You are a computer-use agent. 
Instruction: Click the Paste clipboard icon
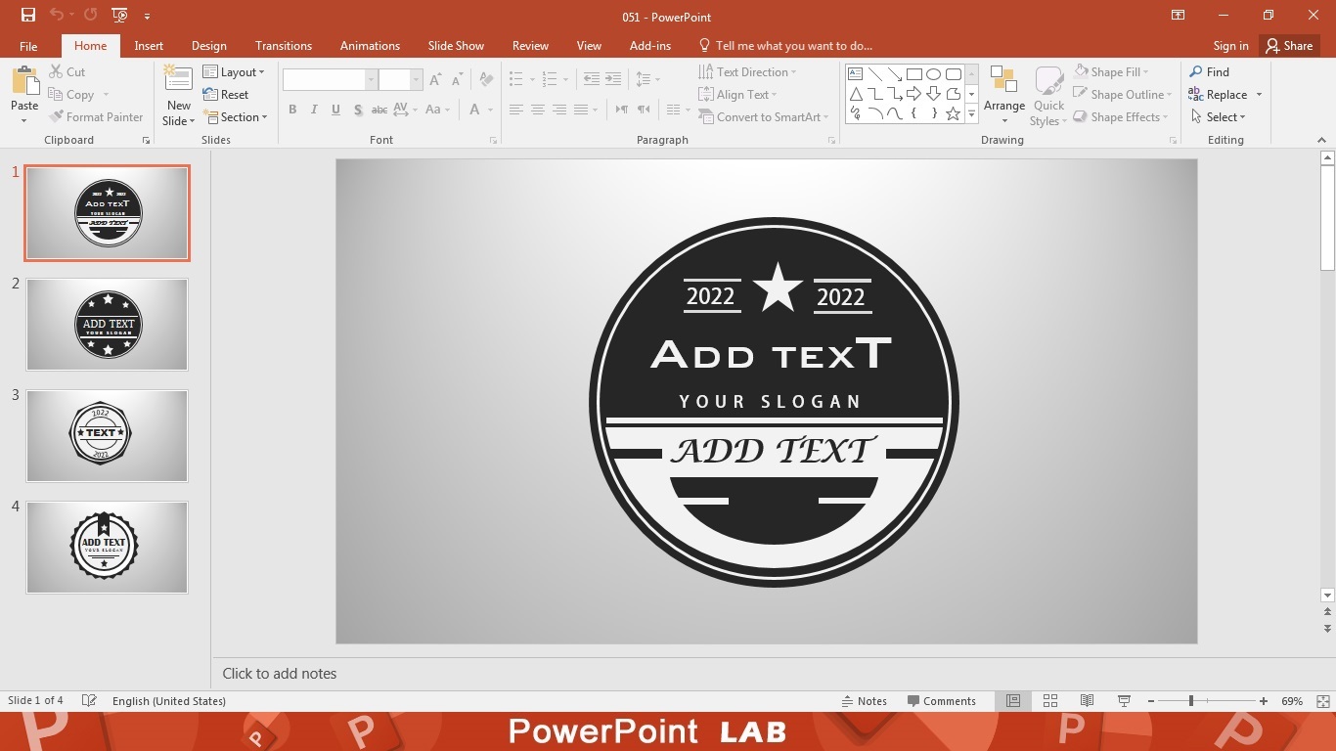click(24, 81)
